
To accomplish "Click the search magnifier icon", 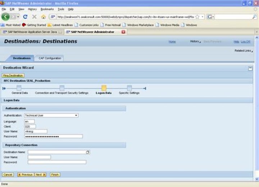I will coord(255,17).
